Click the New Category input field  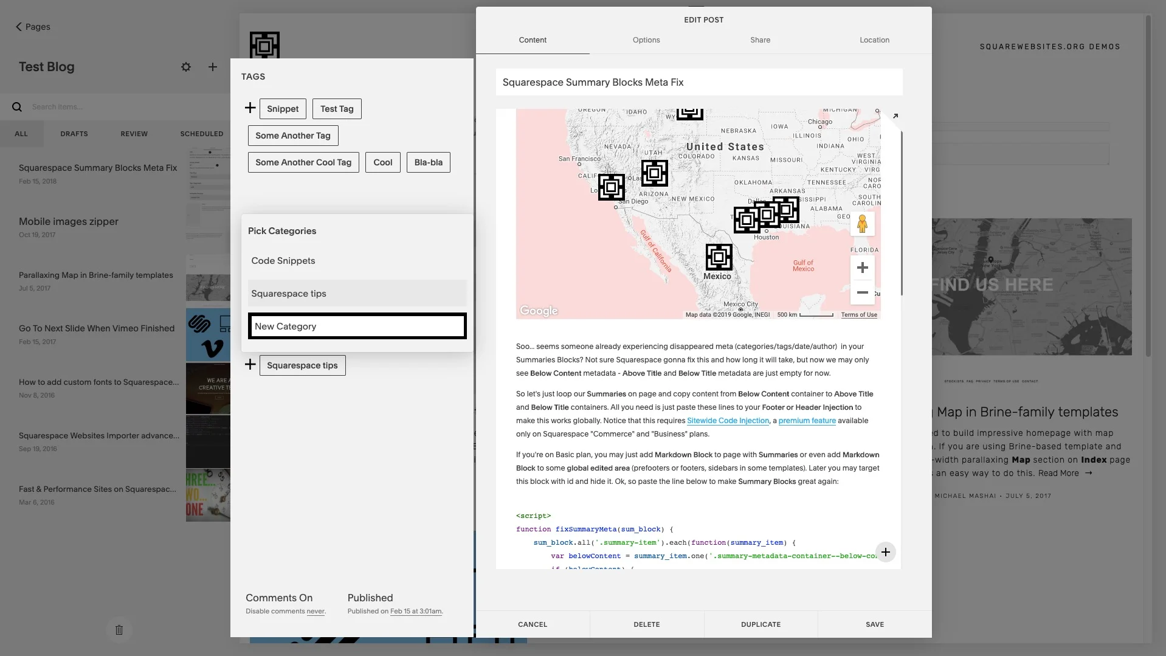[x=357, y=326]
